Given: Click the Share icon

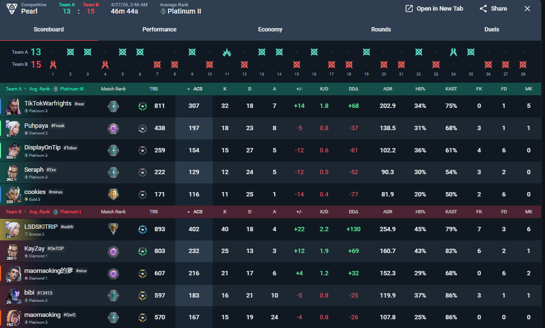Looking at the screenshot, I should (483, 9).
